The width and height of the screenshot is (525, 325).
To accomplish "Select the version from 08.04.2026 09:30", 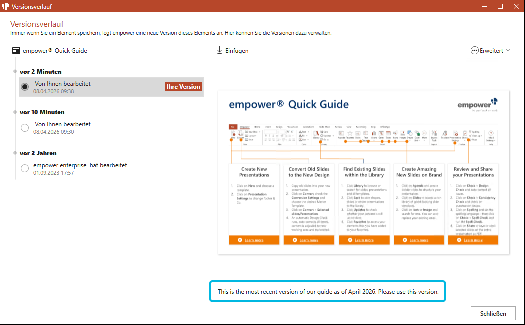I will click(25, 128).
